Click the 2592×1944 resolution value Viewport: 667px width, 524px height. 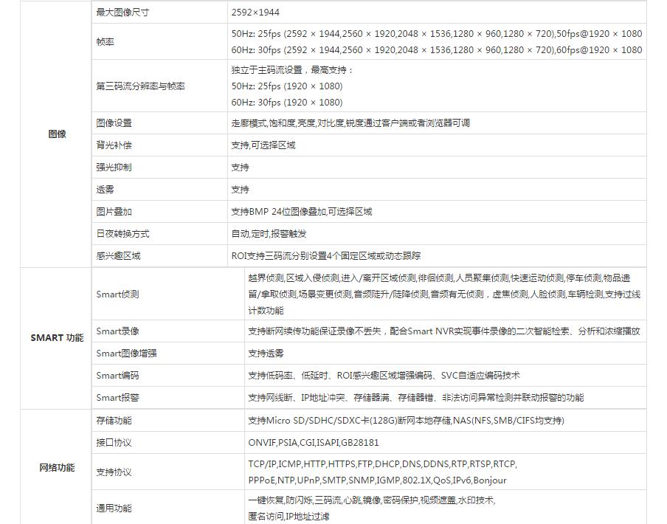coord(255,13)
